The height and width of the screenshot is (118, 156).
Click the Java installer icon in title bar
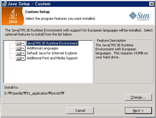pyautogui.click(x=4, y=4)
